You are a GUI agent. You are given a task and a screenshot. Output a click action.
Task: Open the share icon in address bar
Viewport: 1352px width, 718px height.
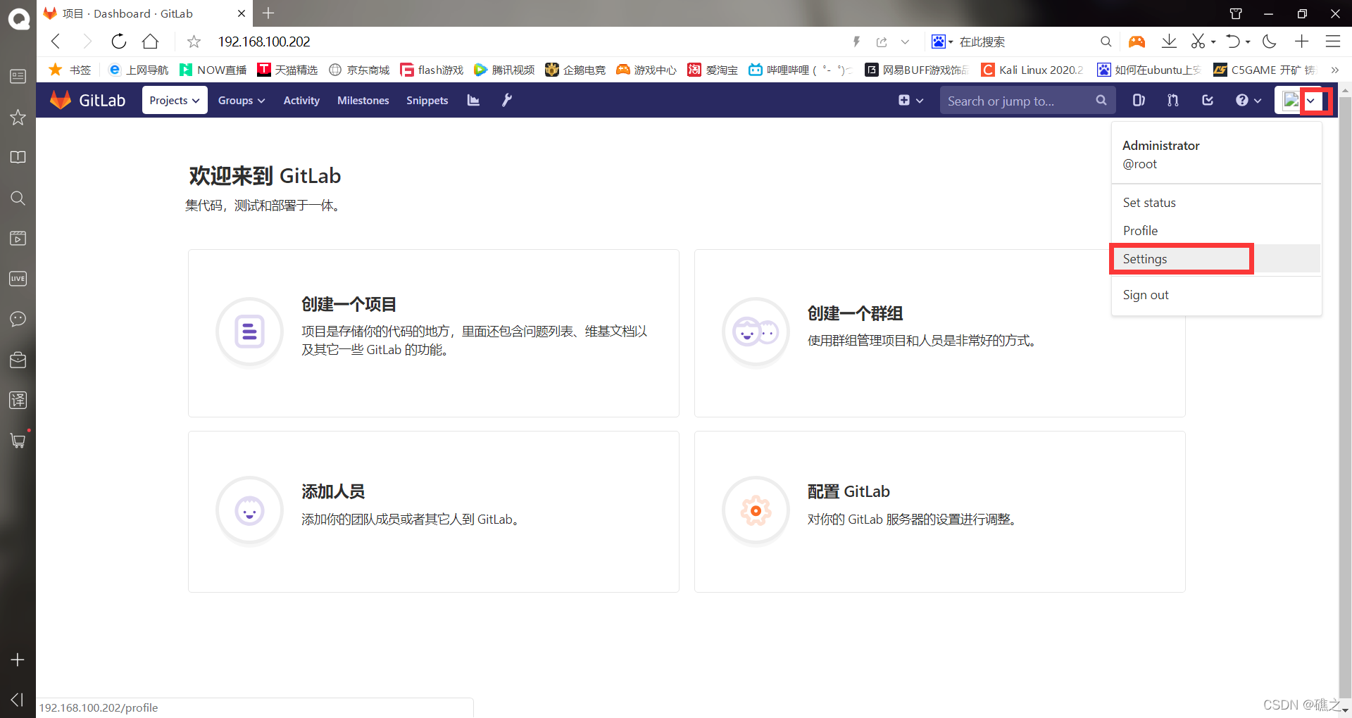point(882,42)
